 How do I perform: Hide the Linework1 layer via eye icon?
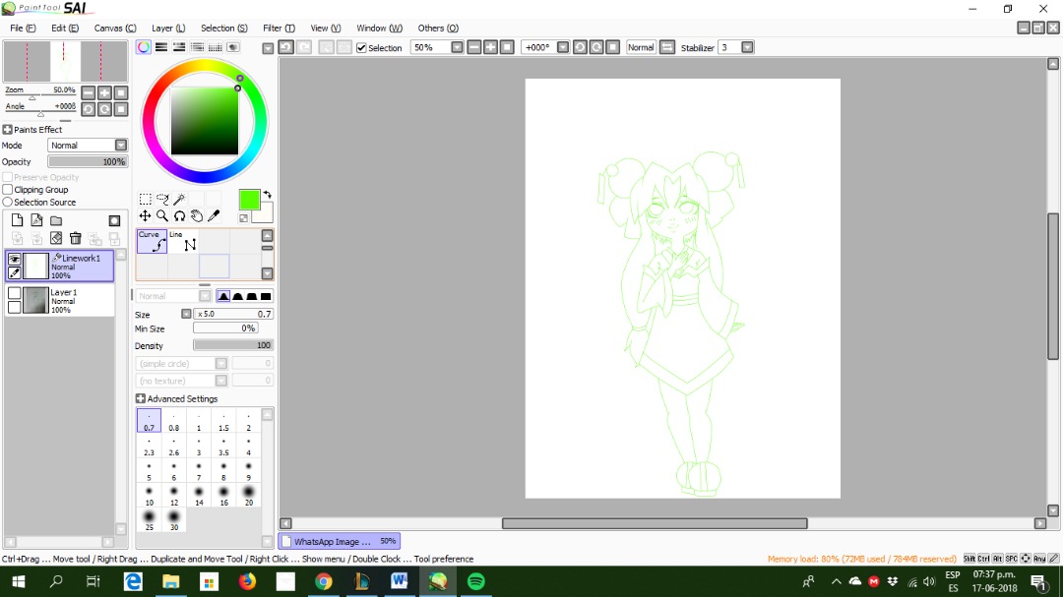(x=14, y=259)
